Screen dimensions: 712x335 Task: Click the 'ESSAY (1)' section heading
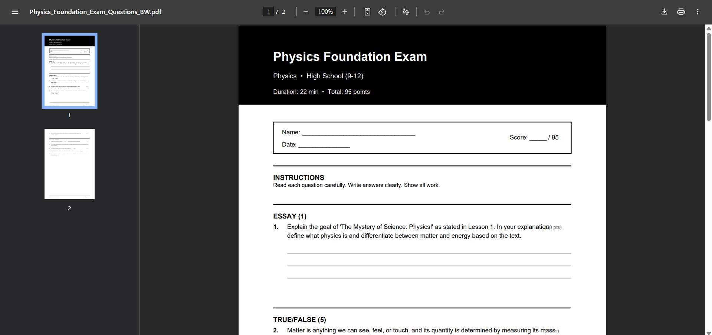point(290,216)
